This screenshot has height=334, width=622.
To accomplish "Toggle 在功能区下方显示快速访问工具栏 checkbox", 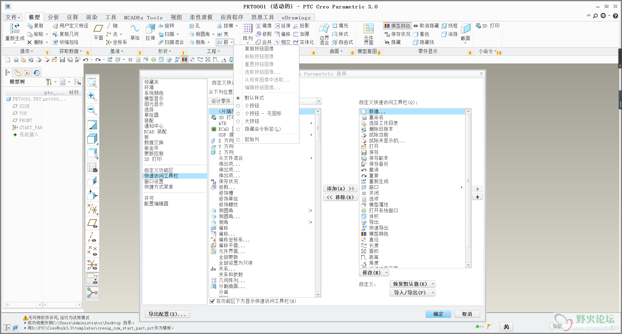I will (212, 301).
